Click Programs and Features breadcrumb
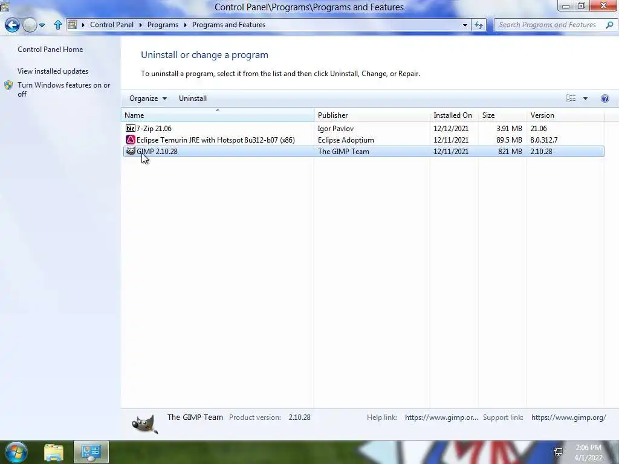 [228, 24]
